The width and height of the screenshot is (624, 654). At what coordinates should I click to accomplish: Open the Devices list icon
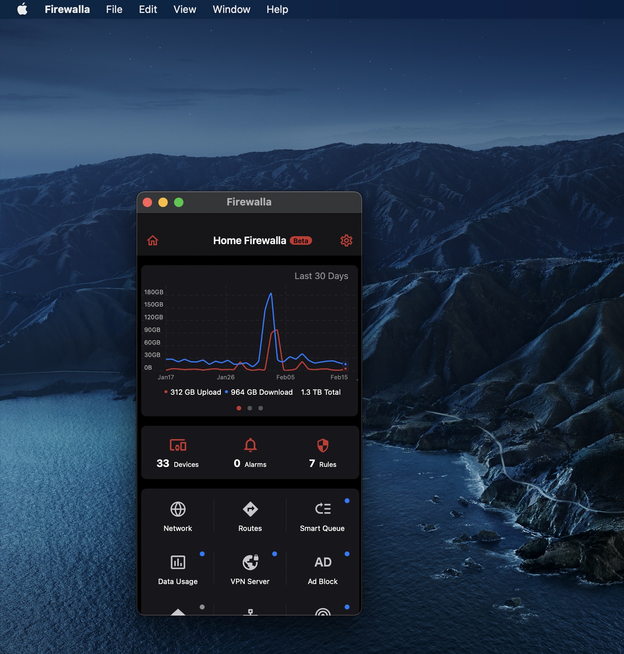[x=178, y=445]
